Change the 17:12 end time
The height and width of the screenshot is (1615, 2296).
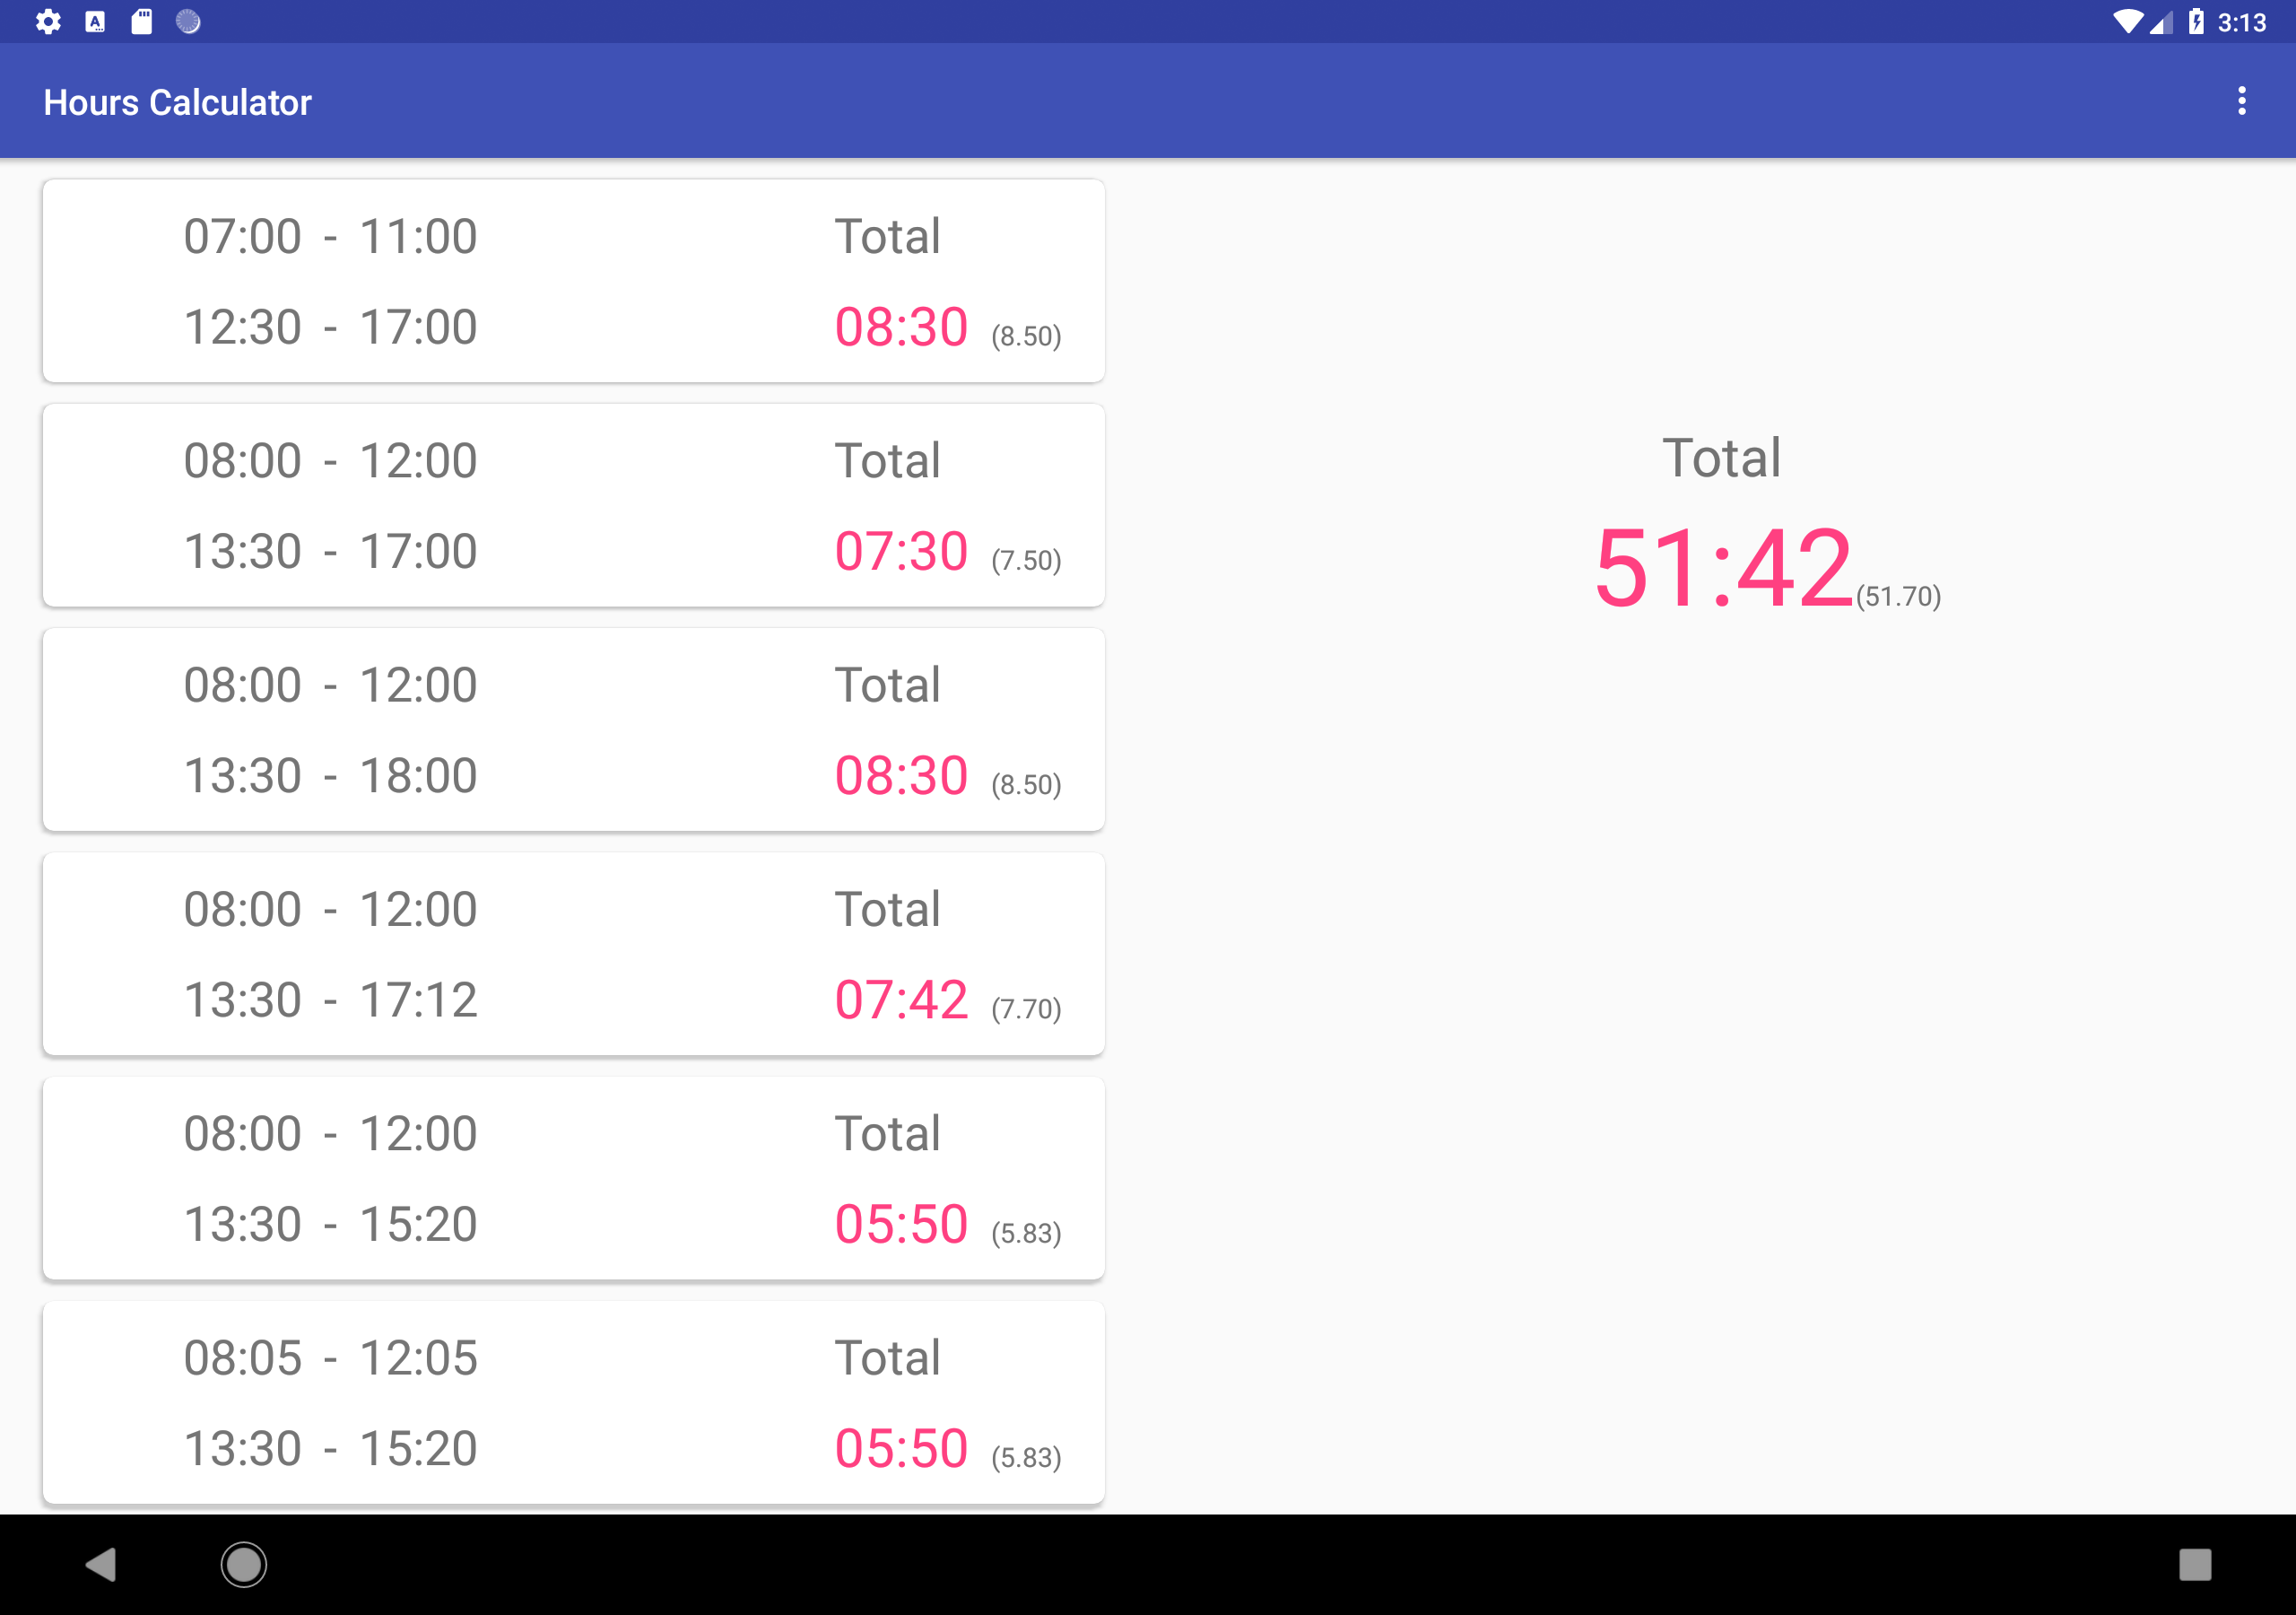418,1000
